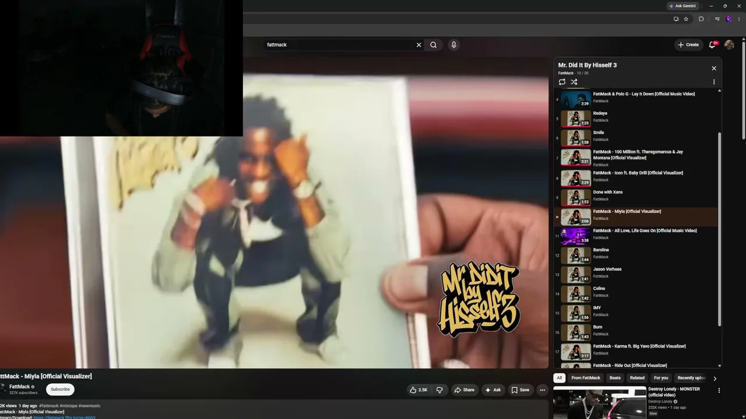Clear the 'fattmack' search text
746x419 pixels.
(x=418, y=45)
